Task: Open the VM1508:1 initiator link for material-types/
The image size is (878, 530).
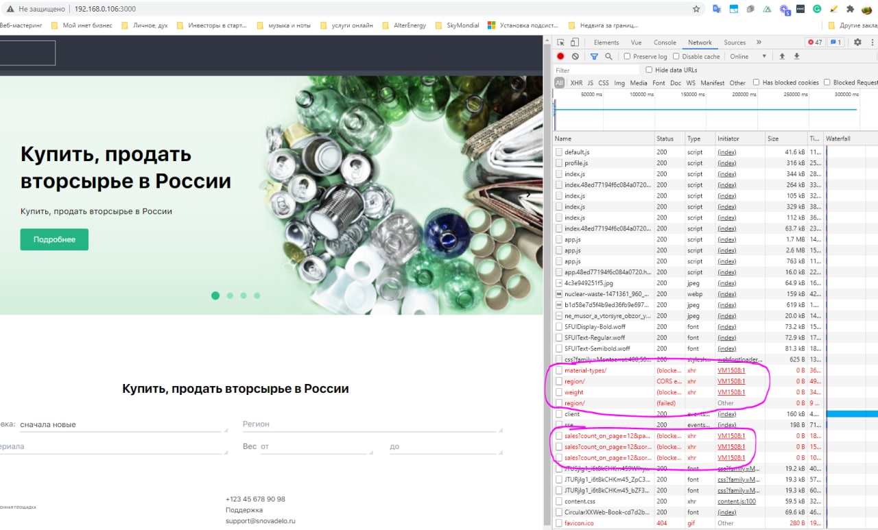Action: pyautogui.click(x=731, y=370)
